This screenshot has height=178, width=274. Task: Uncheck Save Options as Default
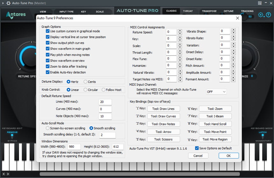[x=197, y=148]
